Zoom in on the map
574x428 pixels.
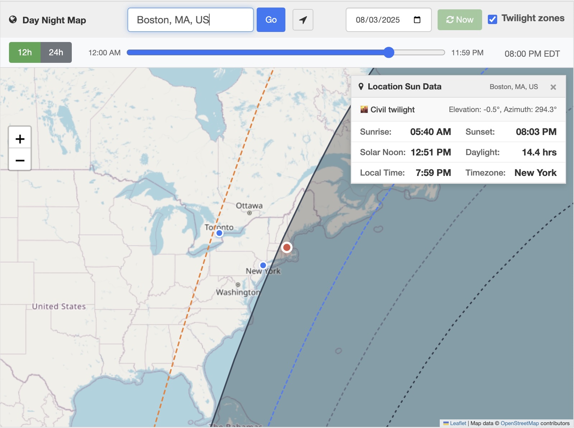coord(20,139)
